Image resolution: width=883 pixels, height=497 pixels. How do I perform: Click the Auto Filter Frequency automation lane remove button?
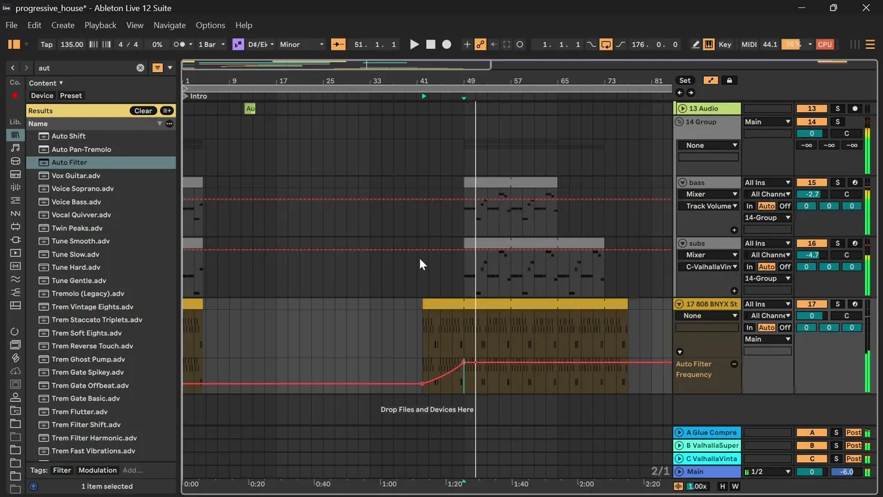(734, 364)
